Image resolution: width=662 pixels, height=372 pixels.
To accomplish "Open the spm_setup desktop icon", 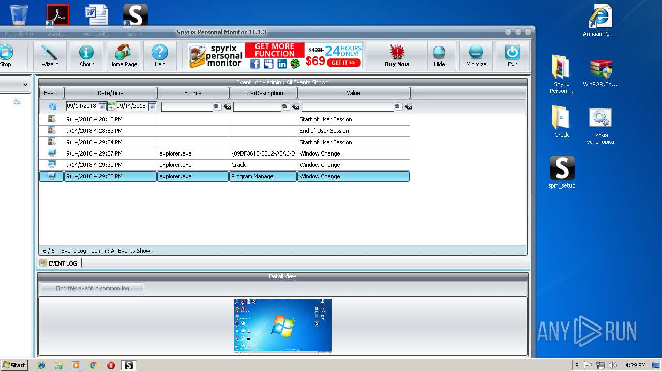I will pyautogui.click(x=562, y=172).
